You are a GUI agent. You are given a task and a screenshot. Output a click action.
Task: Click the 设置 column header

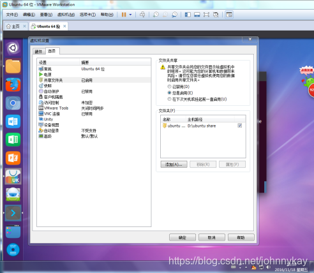coord(58,63)
